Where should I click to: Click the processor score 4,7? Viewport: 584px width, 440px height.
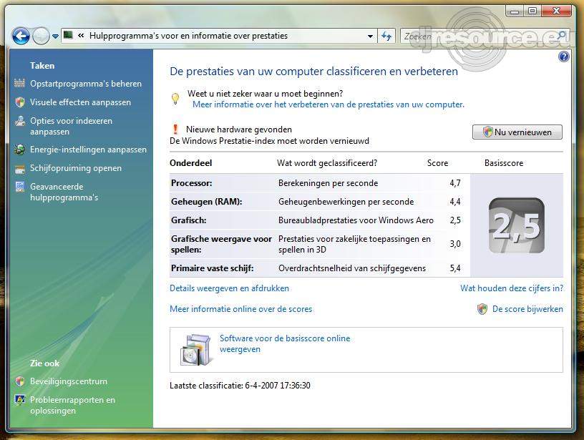454,183
